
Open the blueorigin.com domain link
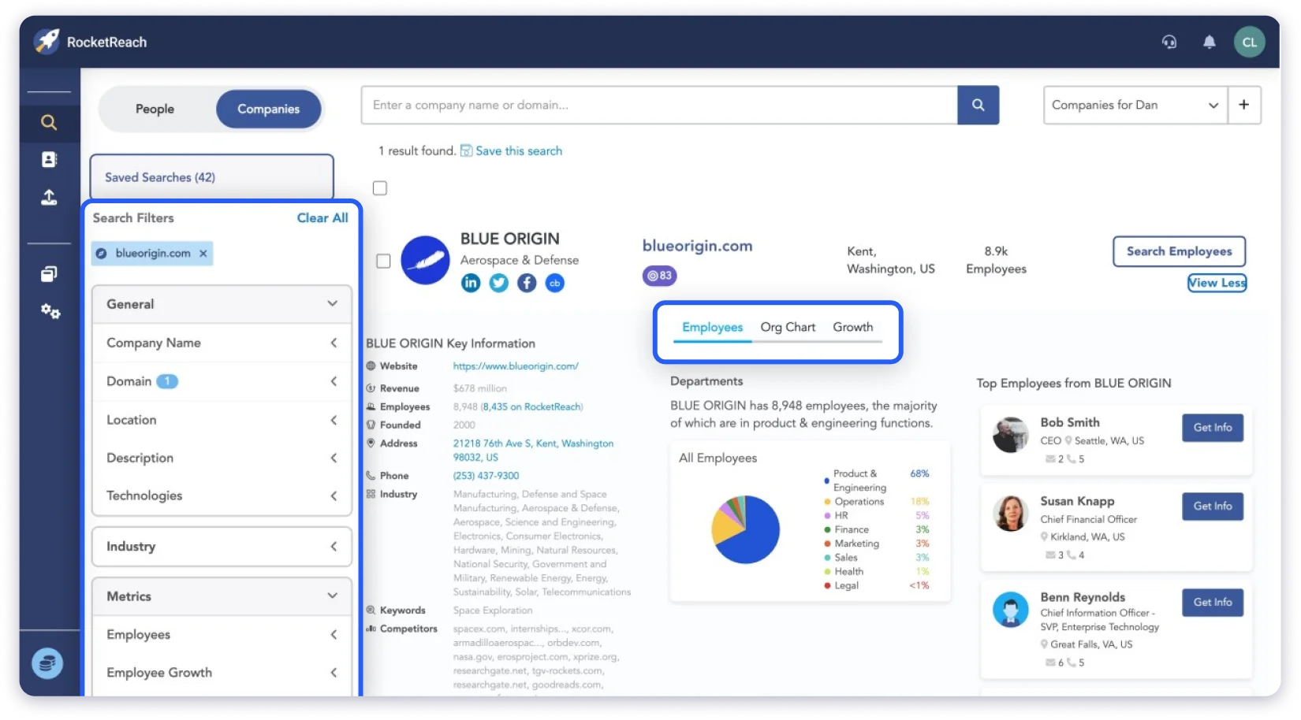tap(697, 246)
